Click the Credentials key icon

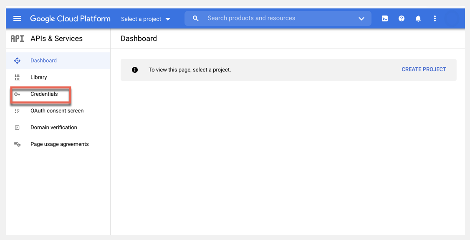(x=17, y=94)
